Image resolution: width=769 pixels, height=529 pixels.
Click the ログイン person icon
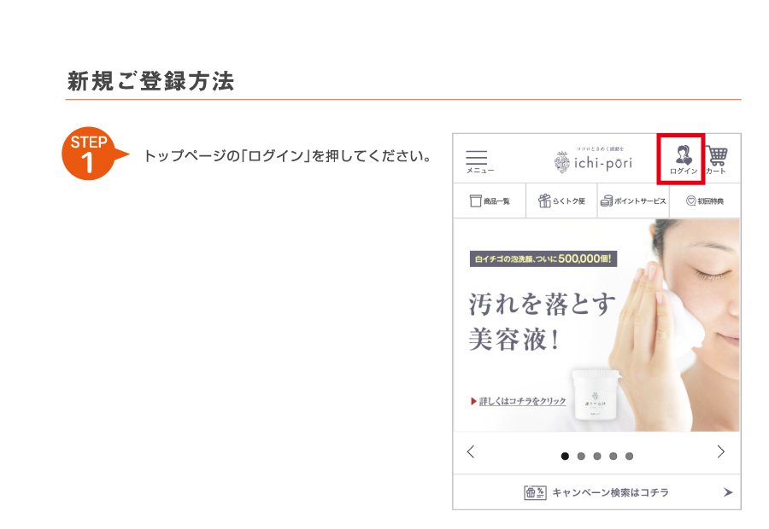(684, 160)
